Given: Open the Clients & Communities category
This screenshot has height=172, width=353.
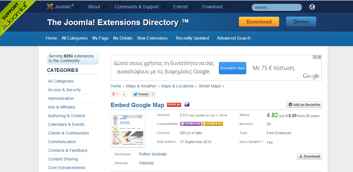Looking at the screenshot, I should click(x=68, y=133).
